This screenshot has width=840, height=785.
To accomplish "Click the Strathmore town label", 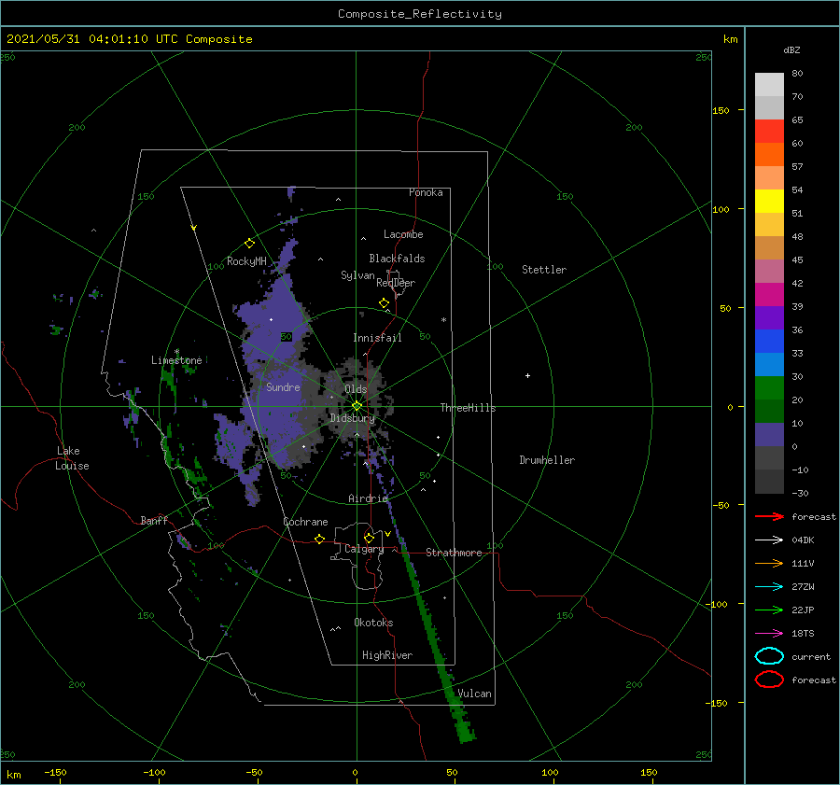I will tap(454, 553).
